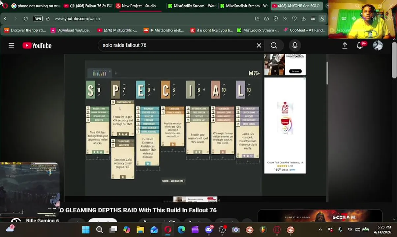The width and height of the screenshot is (397, 237).
Task: Toggle the VPN badge in address bar
Action: coord(38,19)
